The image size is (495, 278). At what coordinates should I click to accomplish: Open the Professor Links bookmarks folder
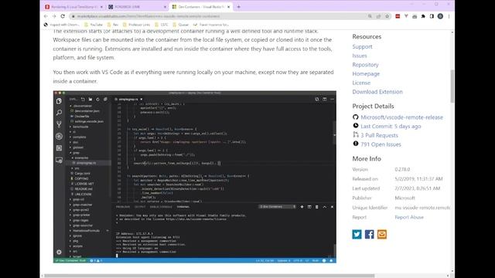pyautogui.click(x=136, y=25)
